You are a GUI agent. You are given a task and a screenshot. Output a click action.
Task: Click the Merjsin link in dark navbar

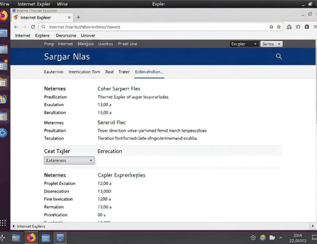tap(86, 44)
